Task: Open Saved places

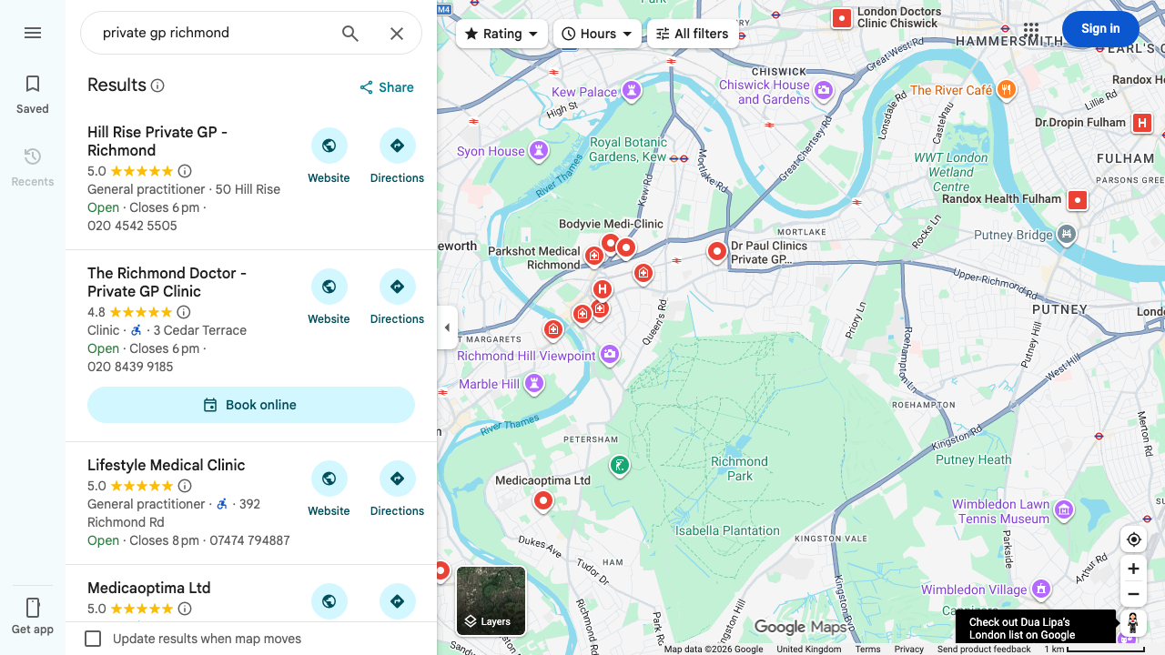Action: point(33,95)
